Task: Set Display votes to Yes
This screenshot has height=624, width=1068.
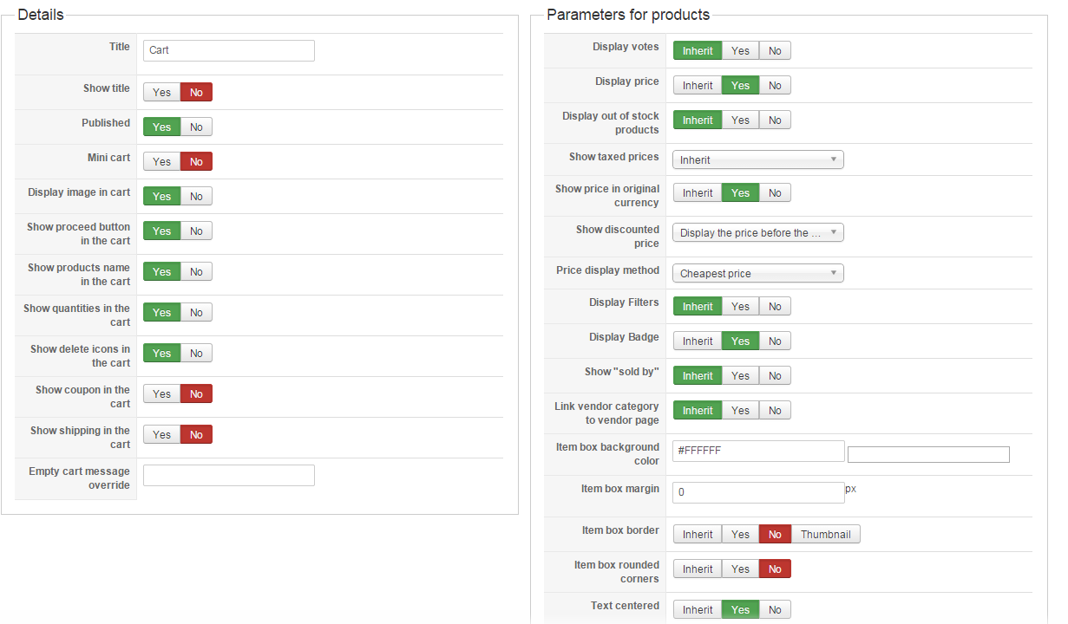Action: [740, 50]
